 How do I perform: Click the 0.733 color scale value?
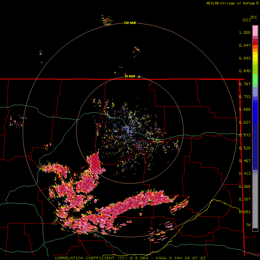245,97
